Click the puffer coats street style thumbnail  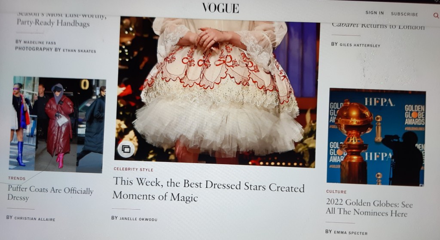pyautogui.click(x=58, y=124)
